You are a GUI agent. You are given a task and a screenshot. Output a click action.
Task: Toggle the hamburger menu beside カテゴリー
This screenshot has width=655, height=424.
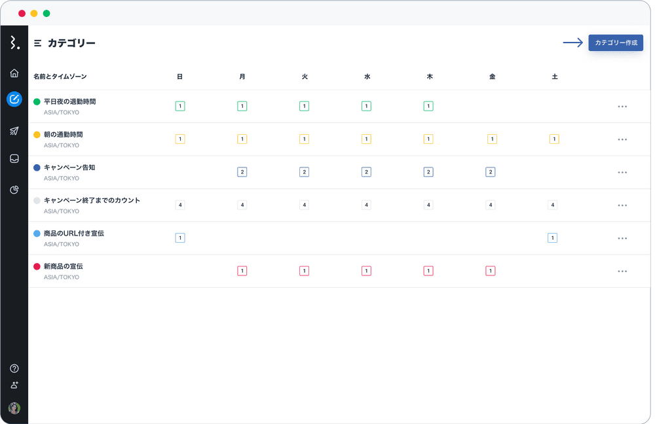37,43
